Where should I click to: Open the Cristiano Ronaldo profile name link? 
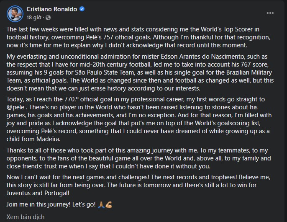(52, 9)
